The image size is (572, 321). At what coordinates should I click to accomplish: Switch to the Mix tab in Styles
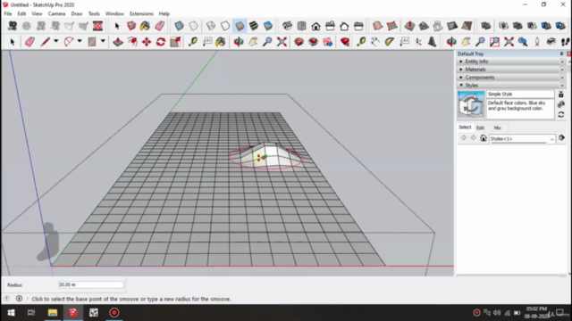(x=497, y=128)
